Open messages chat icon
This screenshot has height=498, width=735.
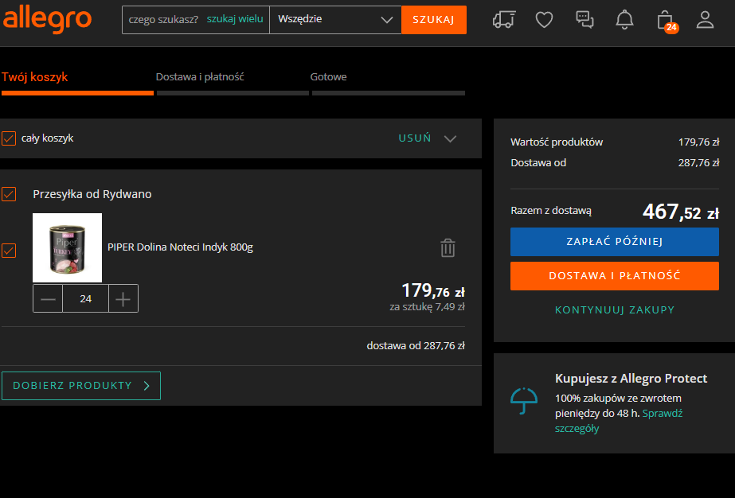584,20
